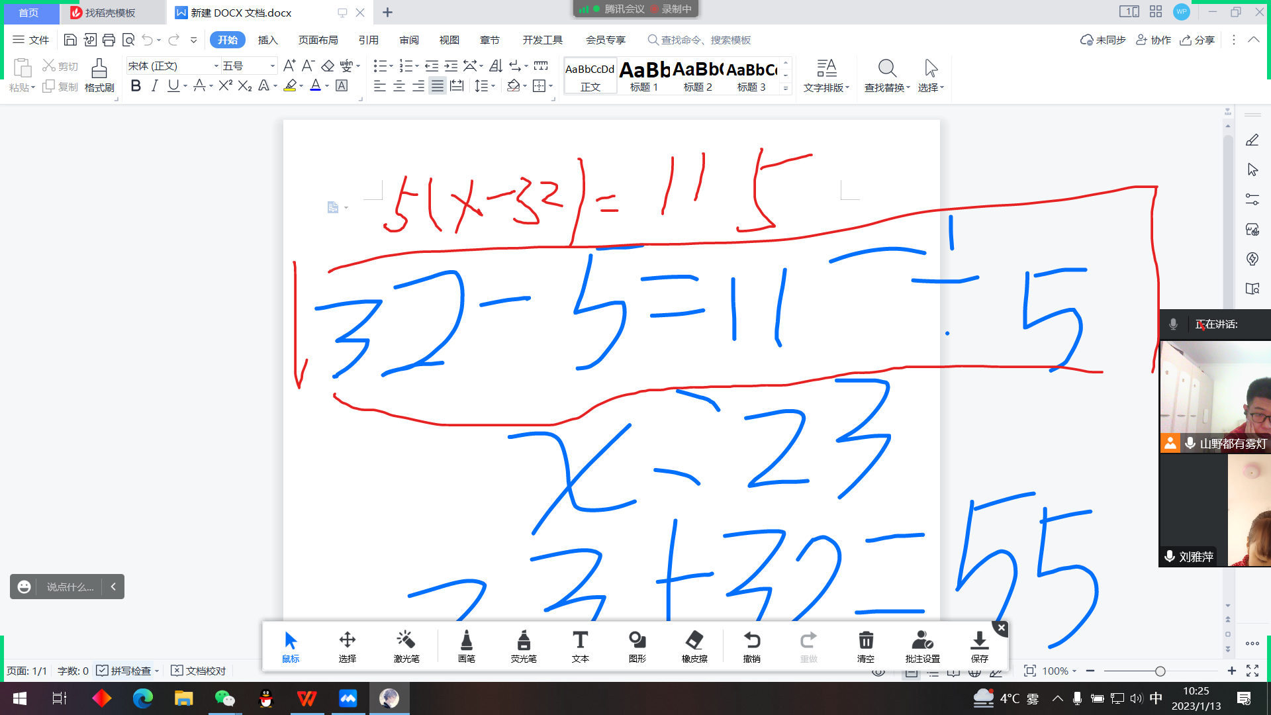This screenshot has width=1271, height=715.
Task: Open the 图形 shapes tool
Action: click(x=637, y=647)
